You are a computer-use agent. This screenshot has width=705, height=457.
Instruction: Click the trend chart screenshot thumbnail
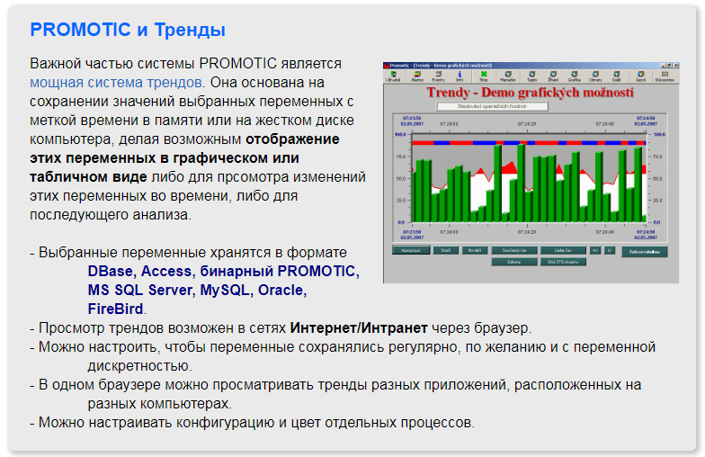click(x=532, y=171)
